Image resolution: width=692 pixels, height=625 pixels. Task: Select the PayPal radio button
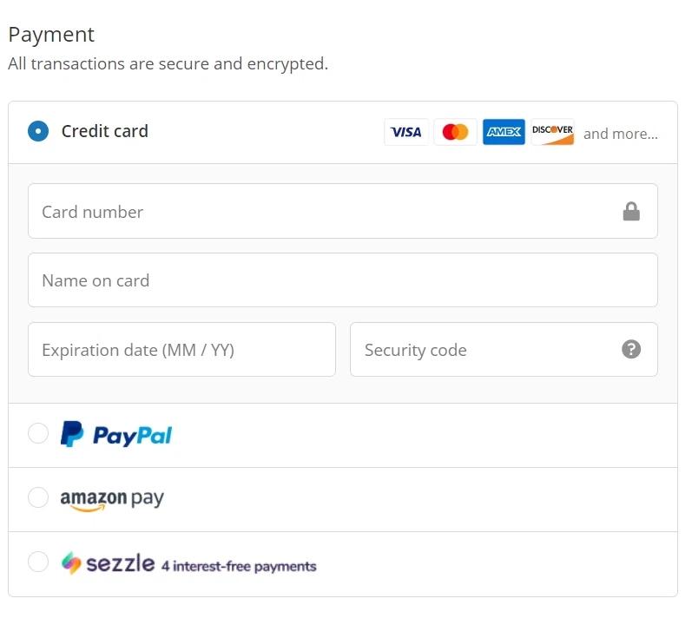(x=38, y=433)
